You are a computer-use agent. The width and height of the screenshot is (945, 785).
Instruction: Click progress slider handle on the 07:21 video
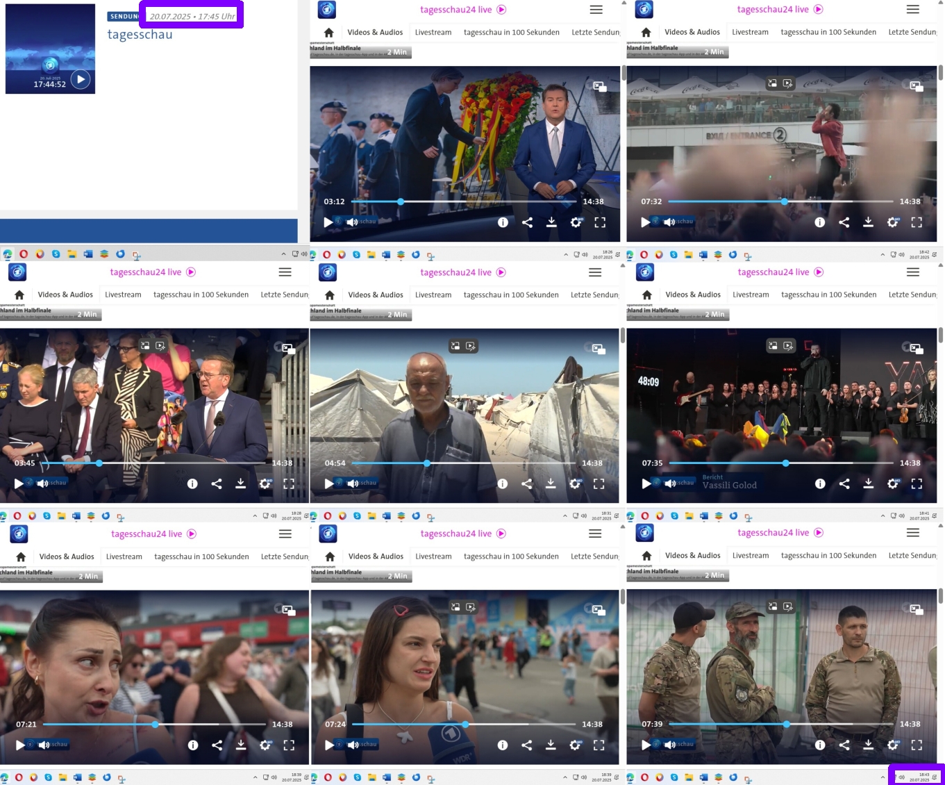156,724
